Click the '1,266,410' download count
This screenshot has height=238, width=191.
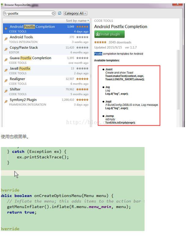click(68, 100)
